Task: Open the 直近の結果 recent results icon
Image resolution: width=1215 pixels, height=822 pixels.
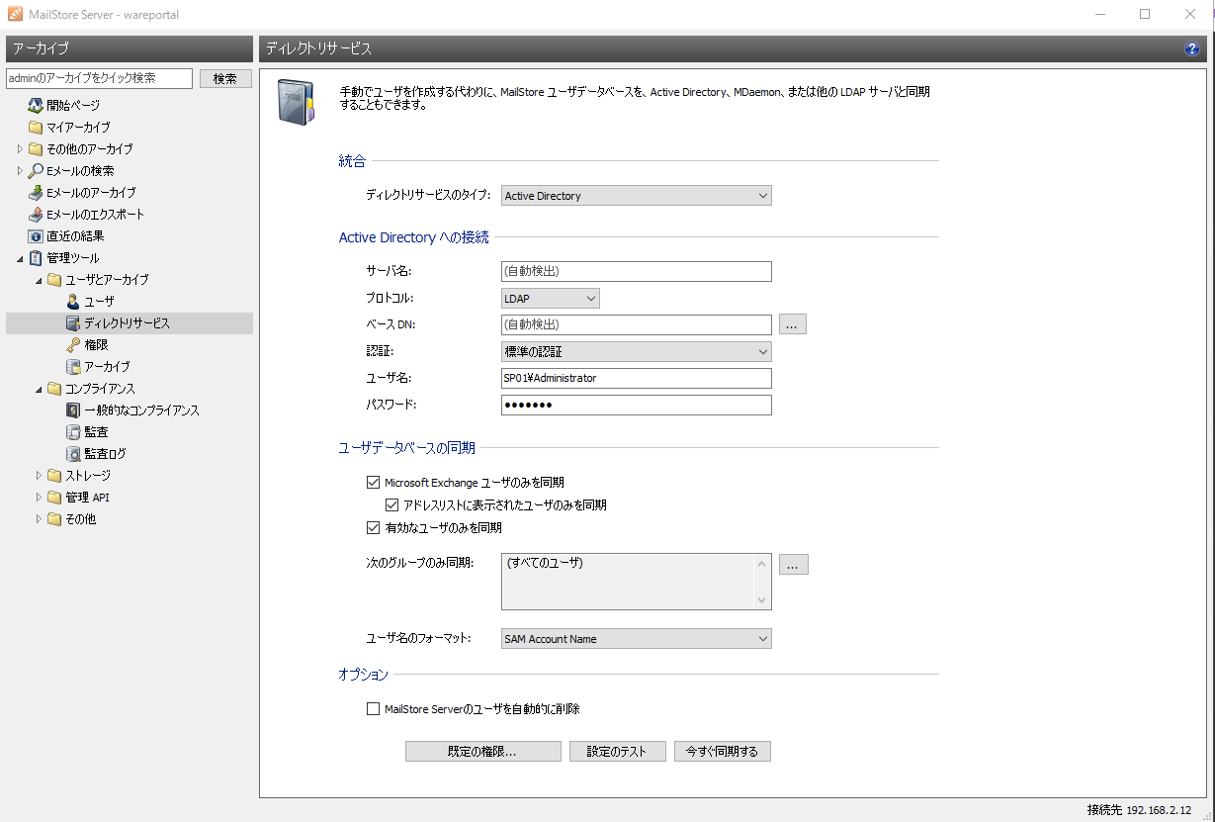Action: pos(36,236)
